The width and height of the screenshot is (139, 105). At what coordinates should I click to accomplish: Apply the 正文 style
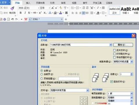pos(114,10)
